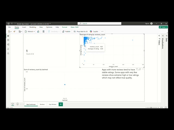
Task: Click the line chart data point at May 09
Action: pos(65,84)
